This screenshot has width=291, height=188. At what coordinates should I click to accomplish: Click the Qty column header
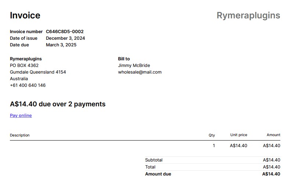212,135
